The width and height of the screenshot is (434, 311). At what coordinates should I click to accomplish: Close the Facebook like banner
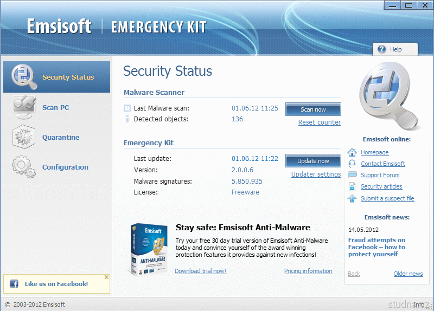click(x=106, y=277)
